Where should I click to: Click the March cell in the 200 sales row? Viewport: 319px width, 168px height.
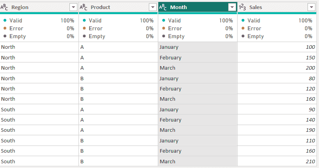(x=197, y=68)
